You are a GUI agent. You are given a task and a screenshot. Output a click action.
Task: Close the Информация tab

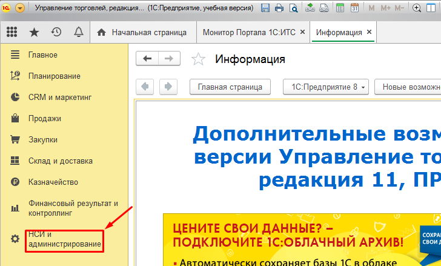[370, 32]
